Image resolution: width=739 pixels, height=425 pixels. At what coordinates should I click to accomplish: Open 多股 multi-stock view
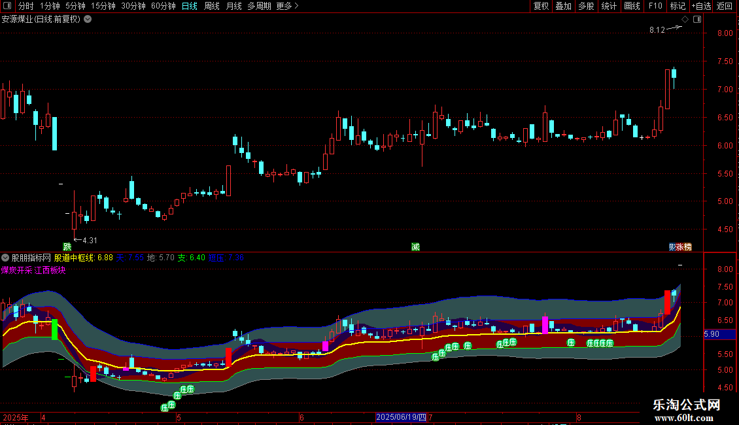(x=586, y=6)
